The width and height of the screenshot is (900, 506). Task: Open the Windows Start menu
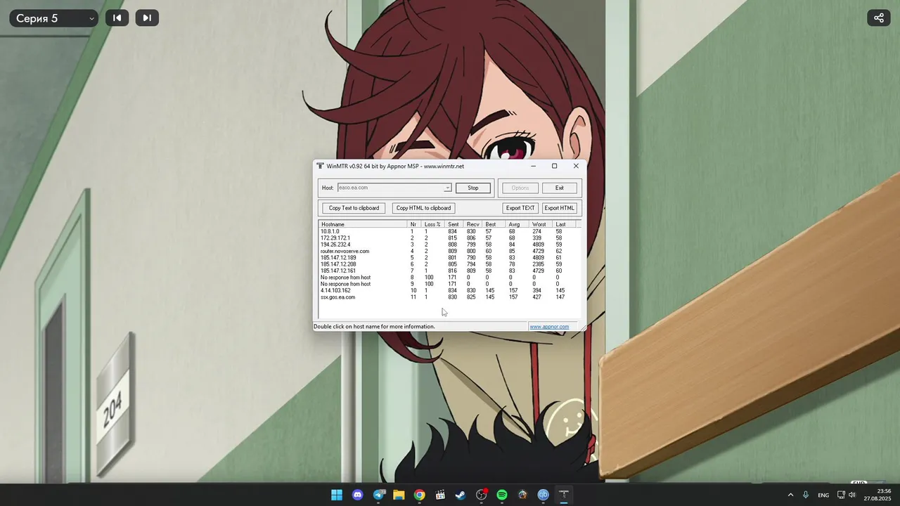(337, 495)
